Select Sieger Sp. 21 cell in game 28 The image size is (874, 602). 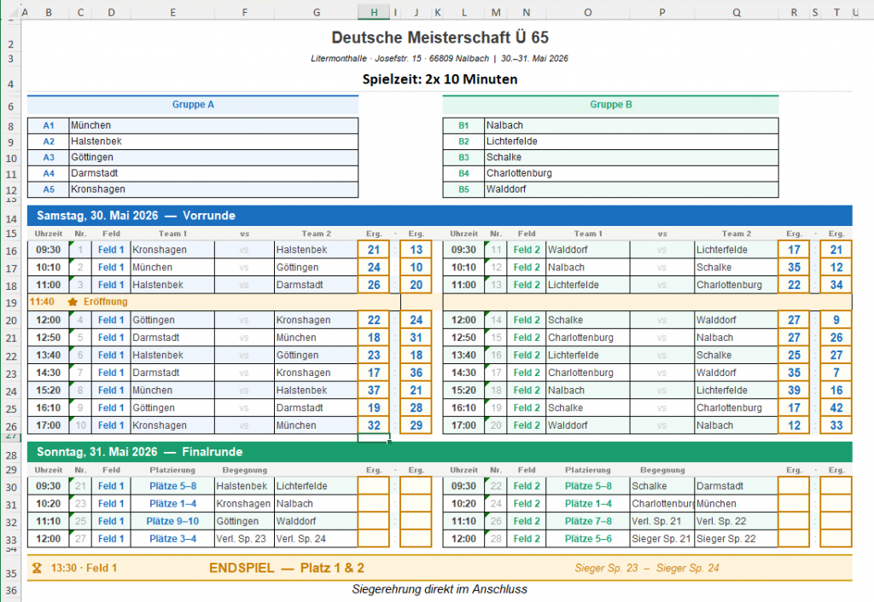661,539
